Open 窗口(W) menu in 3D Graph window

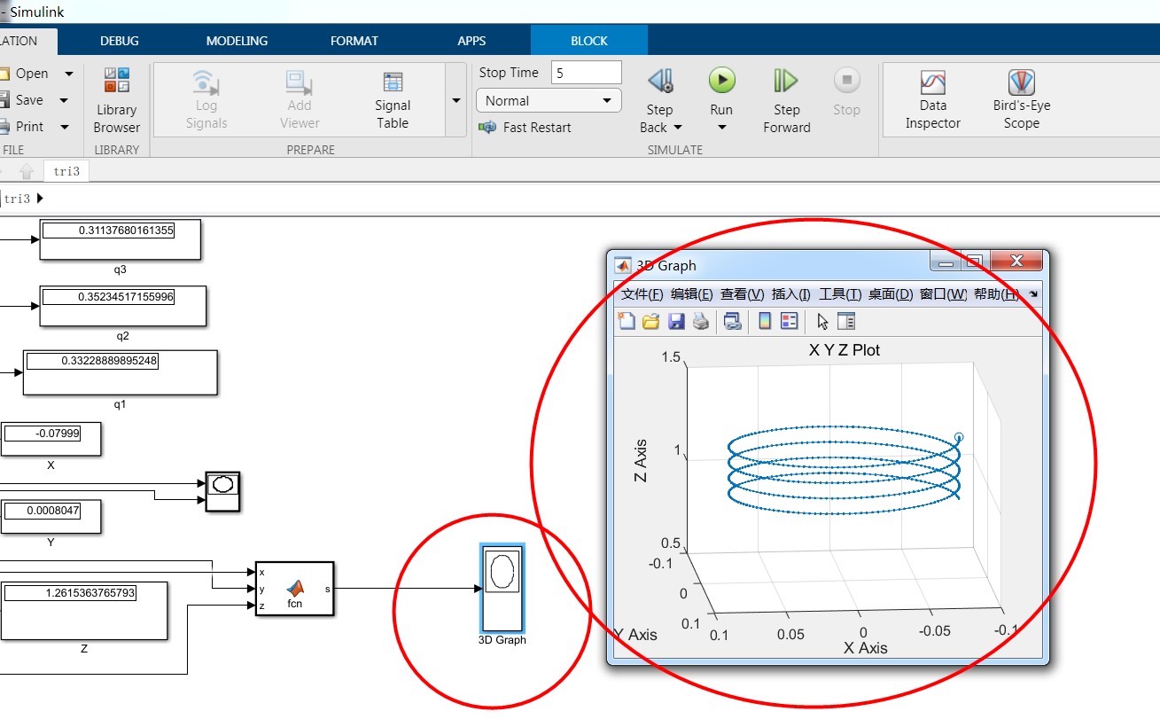point(943,294)
